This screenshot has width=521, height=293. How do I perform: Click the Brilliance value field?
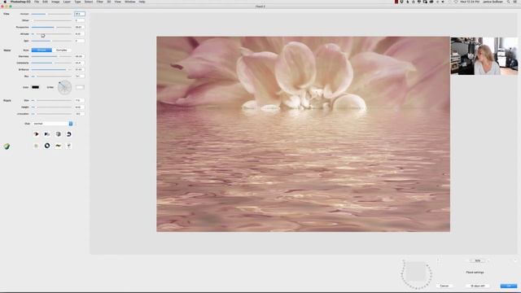click(x=80, y=69)
